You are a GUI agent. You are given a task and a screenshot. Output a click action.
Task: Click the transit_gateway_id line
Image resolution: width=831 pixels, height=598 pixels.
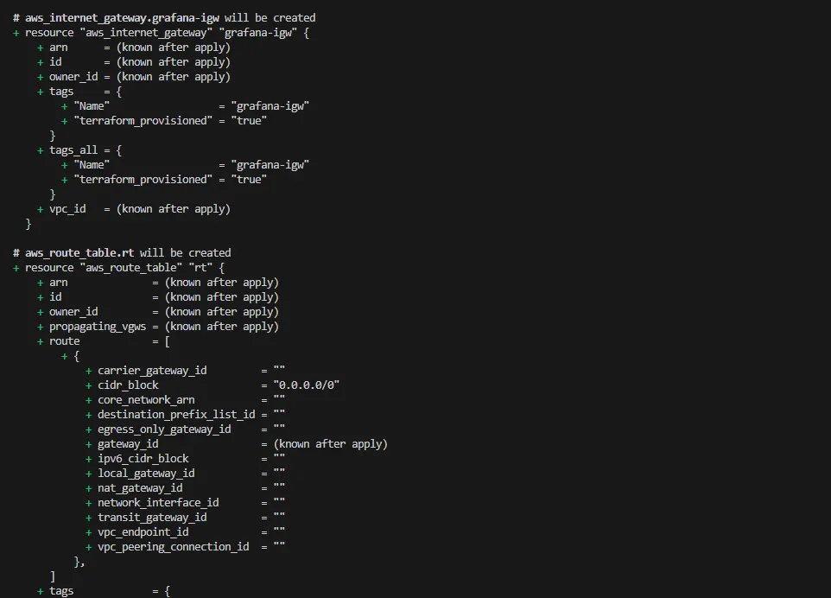coord(152,517)
